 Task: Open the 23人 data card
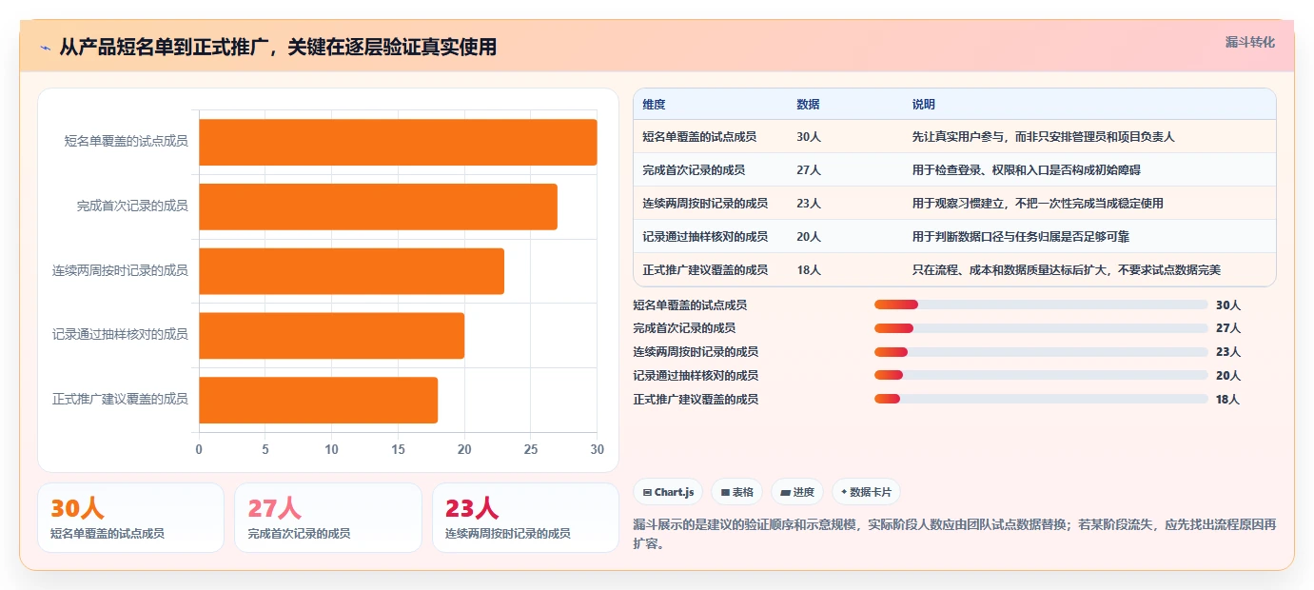[525, 518]
